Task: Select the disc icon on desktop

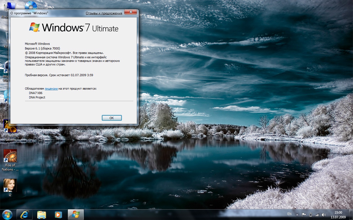Action: pos(31,5)
